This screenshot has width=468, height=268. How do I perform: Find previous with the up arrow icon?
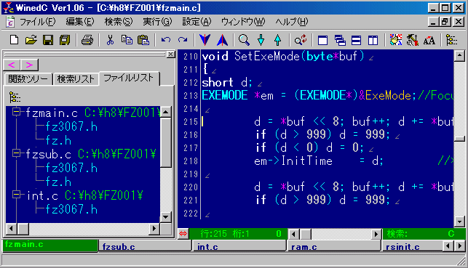[x=277, y=40]
